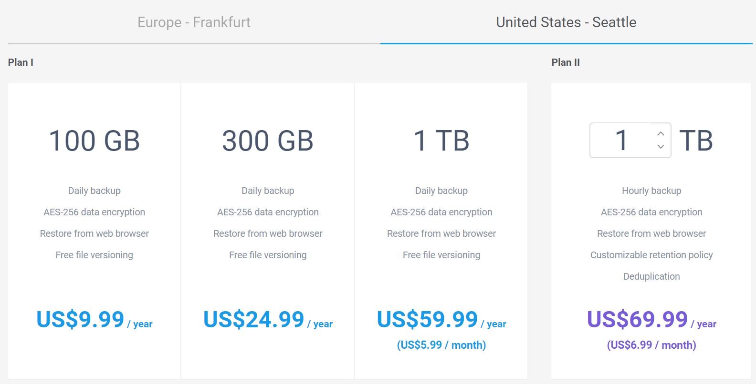Click the Plan II heading
This screenshot has width=756, height=384.
[x=566, y=62]
